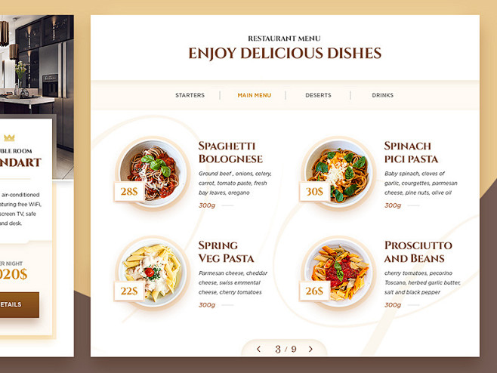The height and width of the screenshot is (373, 497).
Task: Open the Prosciutto and Beans title
Action: pyautogui.click(x=418, y=252)
